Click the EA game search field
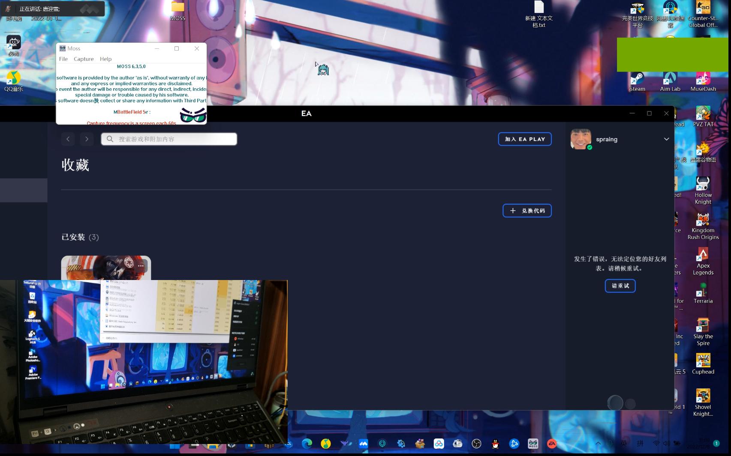The width and height of the screenshot is (731, 456). [x=169, y=139]
